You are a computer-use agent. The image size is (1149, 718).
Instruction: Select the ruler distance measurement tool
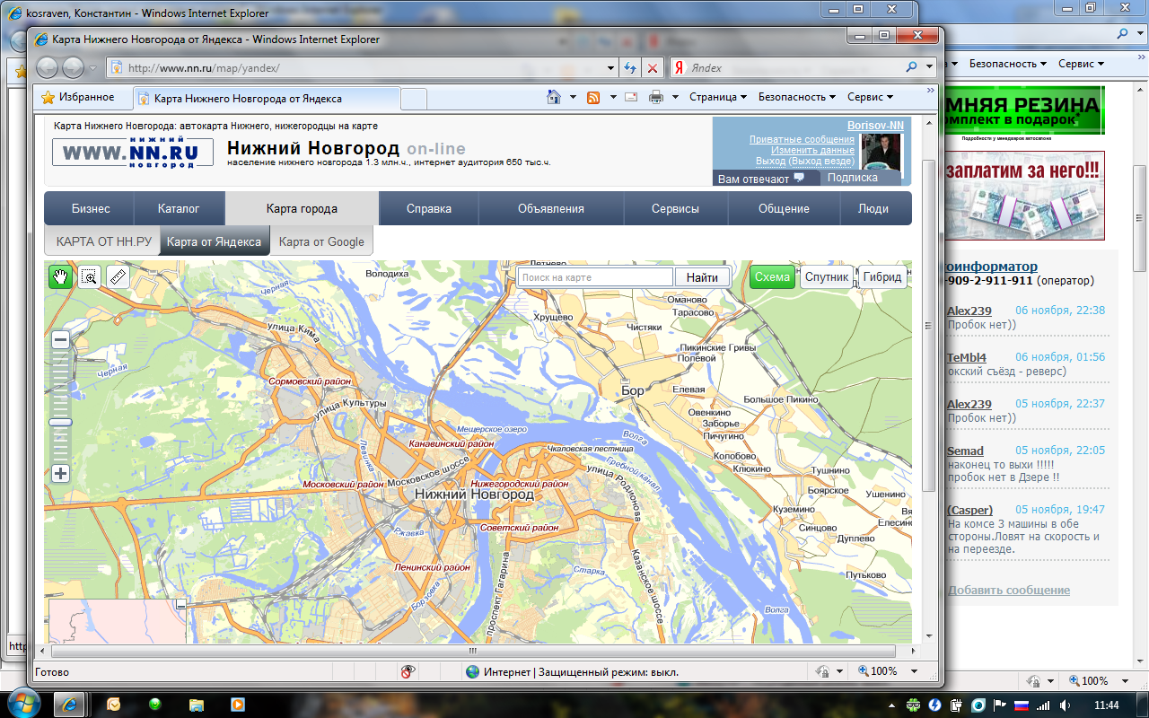pyautogui.click(x=118, y=276)
